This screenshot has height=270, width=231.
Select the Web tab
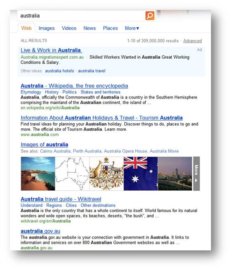26,28
